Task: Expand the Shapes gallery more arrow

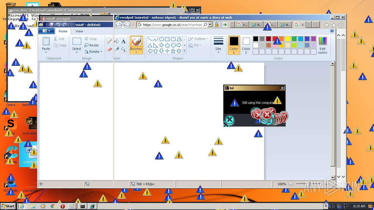Action: 184,51
